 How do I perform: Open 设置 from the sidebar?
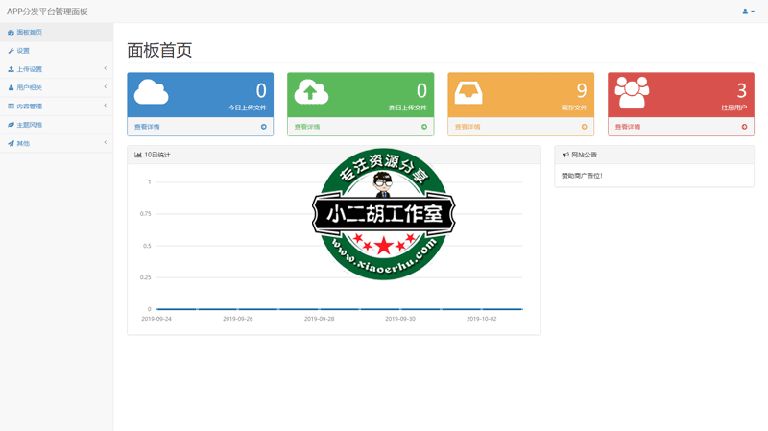click(x=23, y=51)
